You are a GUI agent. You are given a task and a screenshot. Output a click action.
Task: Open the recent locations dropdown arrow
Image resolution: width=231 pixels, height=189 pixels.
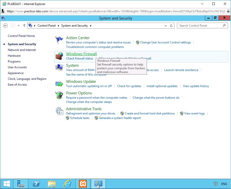tap(19, 26)
